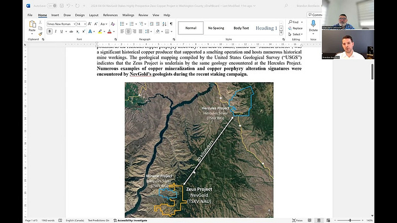Switch to Web Layout view
397x223 pixels.
[x=328, y=220]
